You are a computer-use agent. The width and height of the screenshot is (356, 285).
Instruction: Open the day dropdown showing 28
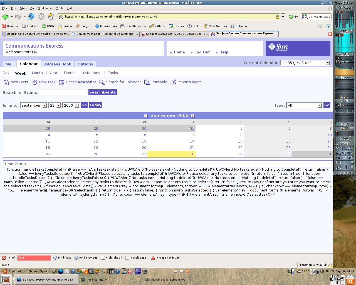tap(55, 105)
